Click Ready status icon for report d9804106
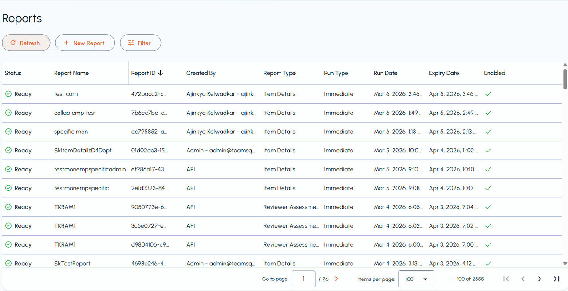This screenshot has height=291, width=568. (x=8, y=244)
